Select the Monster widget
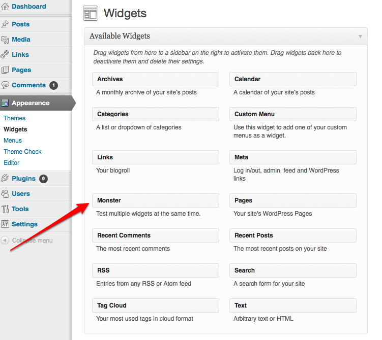Screen dimensions: 382x340 (x=155, y=200)
